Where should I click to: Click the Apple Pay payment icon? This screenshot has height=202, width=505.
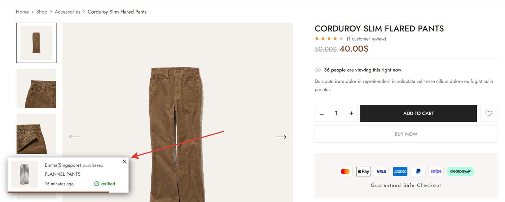tap(363, 171)
